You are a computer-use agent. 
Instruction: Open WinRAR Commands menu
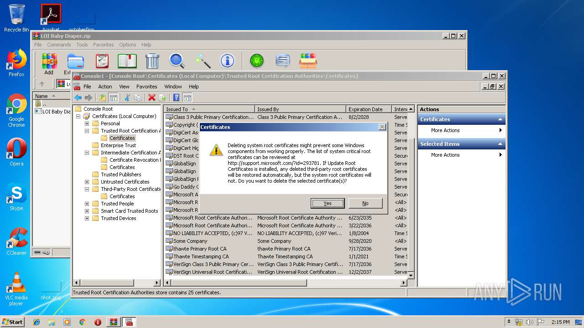(59, 45)
